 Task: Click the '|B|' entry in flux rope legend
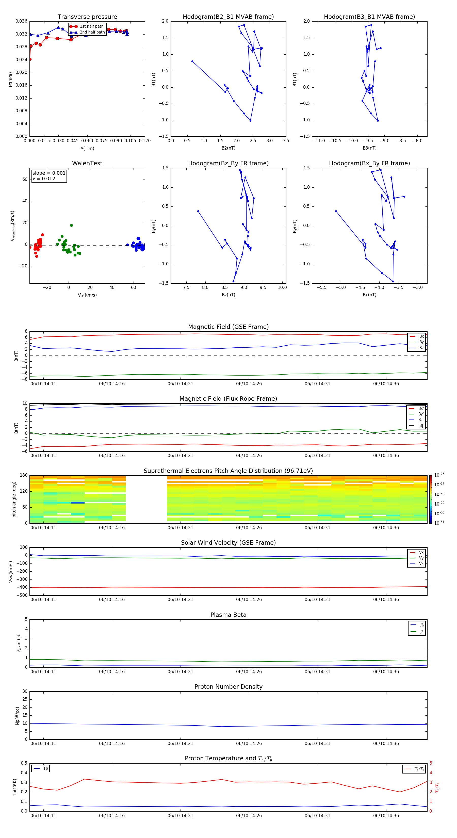[x=416, y=426]
